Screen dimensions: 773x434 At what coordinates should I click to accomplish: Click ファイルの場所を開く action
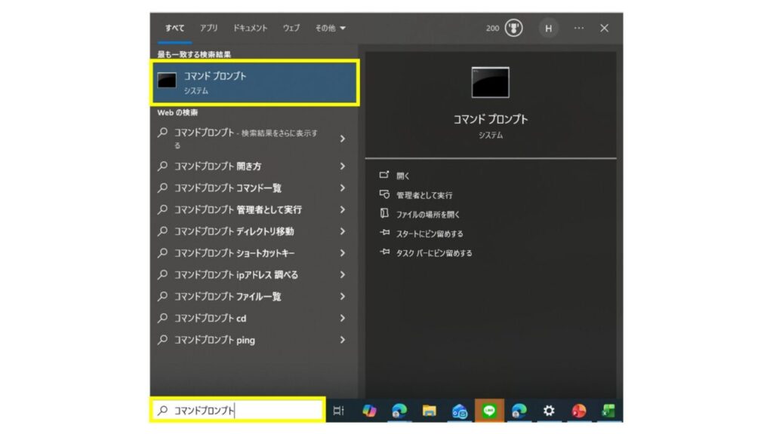click(x=428, y=214)
